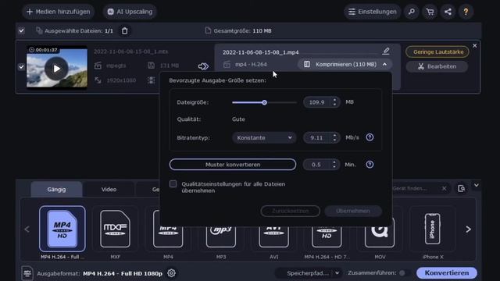Viewport: 500px width, 281px height.
Task: Click the share icon
Action: tap(448, 12)
